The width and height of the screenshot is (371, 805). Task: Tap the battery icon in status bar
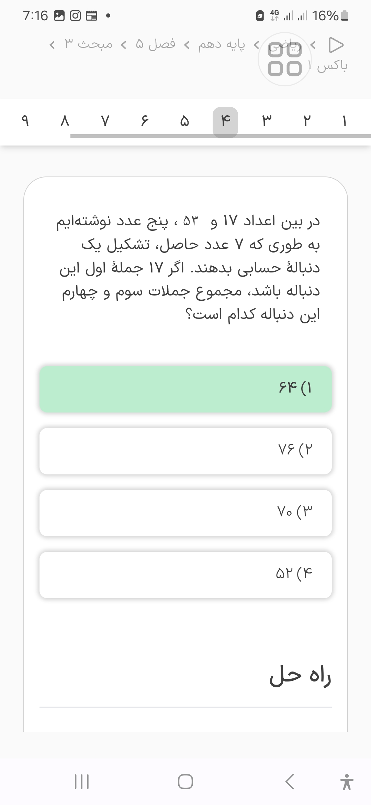coord(346,16)
